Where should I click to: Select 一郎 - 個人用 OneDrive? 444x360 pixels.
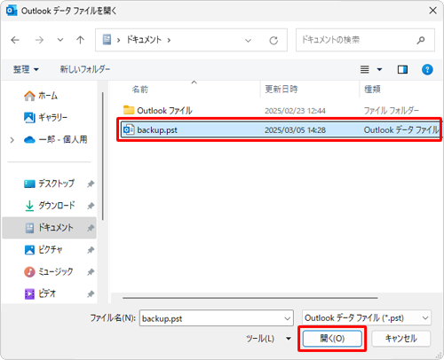point(56,139)
